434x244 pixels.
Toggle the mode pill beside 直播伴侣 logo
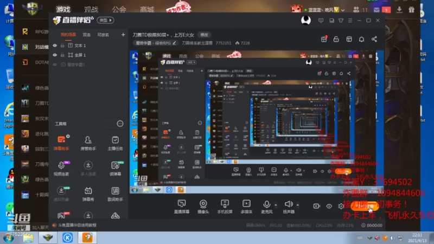click(x=105, y=20)
